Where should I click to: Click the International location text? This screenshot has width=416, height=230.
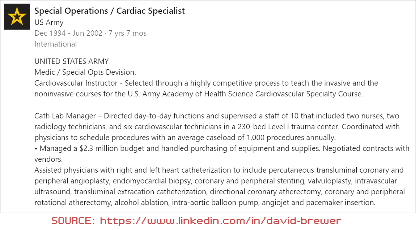click(55, 44)
